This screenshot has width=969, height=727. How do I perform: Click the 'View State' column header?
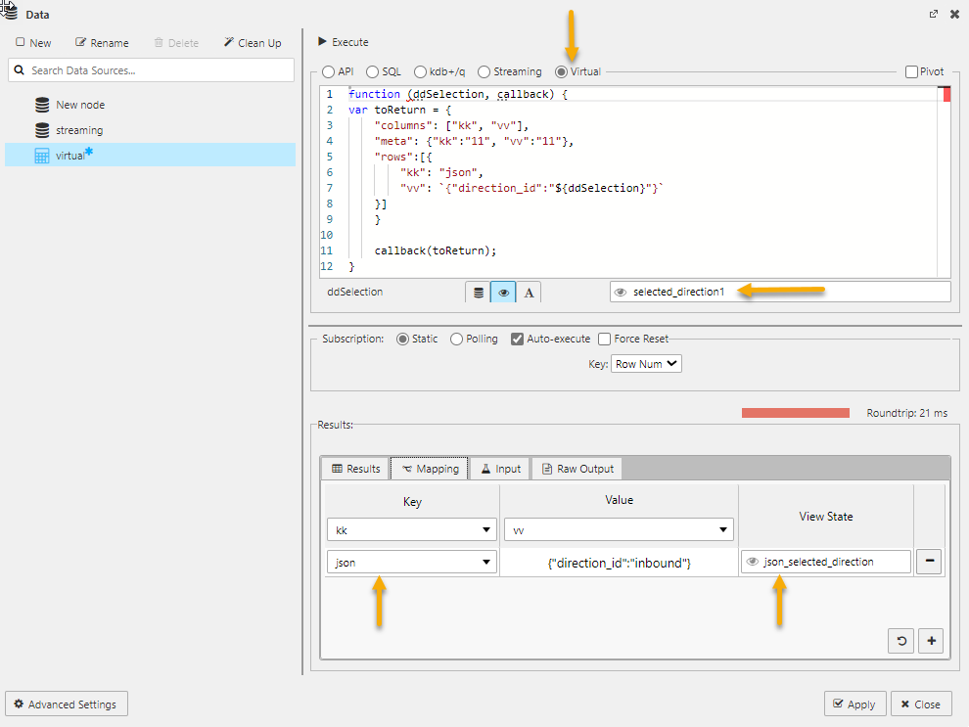pos(826,517)
